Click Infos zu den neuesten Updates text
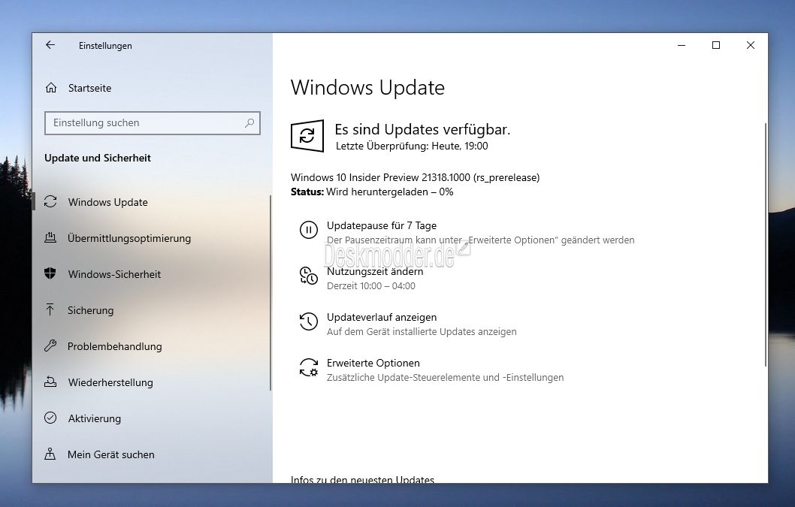795x507 pixels. pyautogui.click(x=362, y=479)
